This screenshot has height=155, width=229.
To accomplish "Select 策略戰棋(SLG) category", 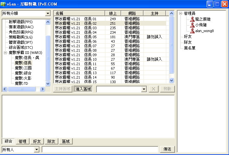I will [x=20, y=37].
